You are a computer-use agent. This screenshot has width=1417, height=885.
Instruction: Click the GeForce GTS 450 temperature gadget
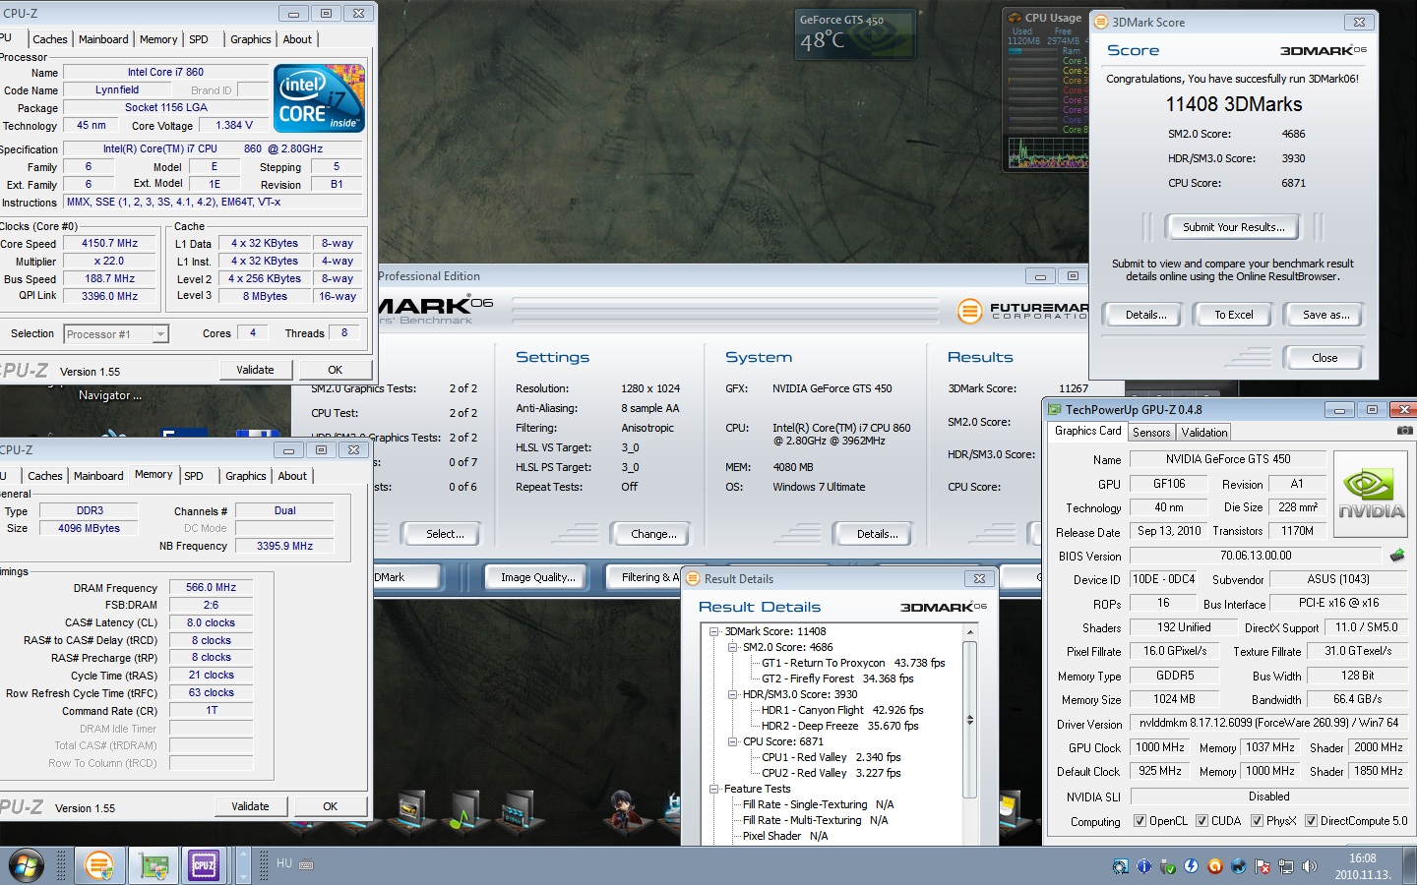(855, 33)
